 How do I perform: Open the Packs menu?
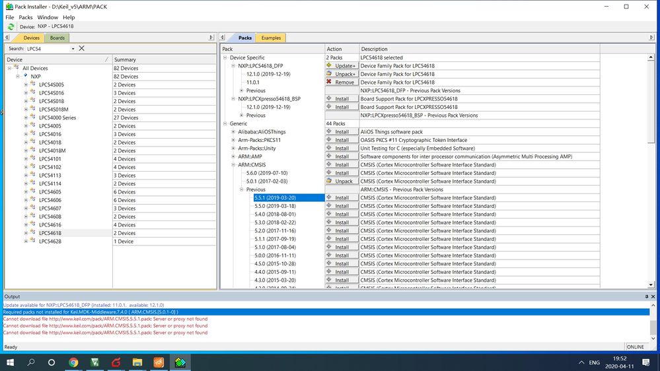(26, 17)
